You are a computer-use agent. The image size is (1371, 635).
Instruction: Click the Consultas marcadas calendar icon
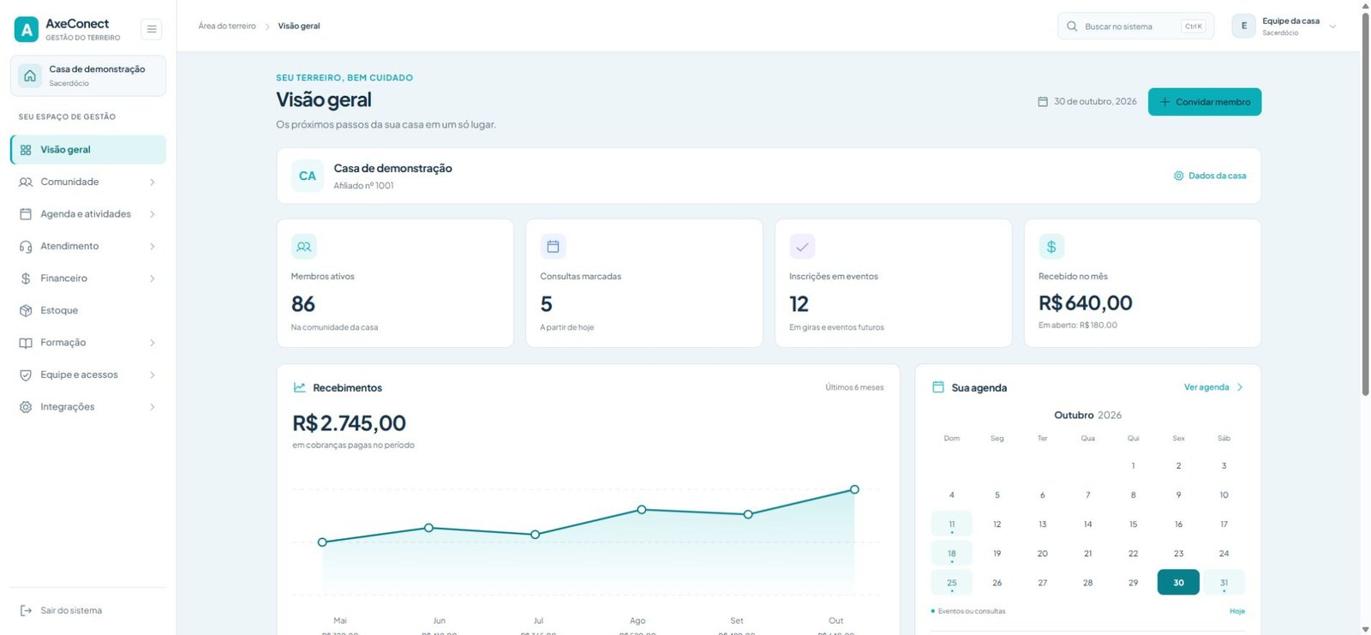click(x=553, y=247)
